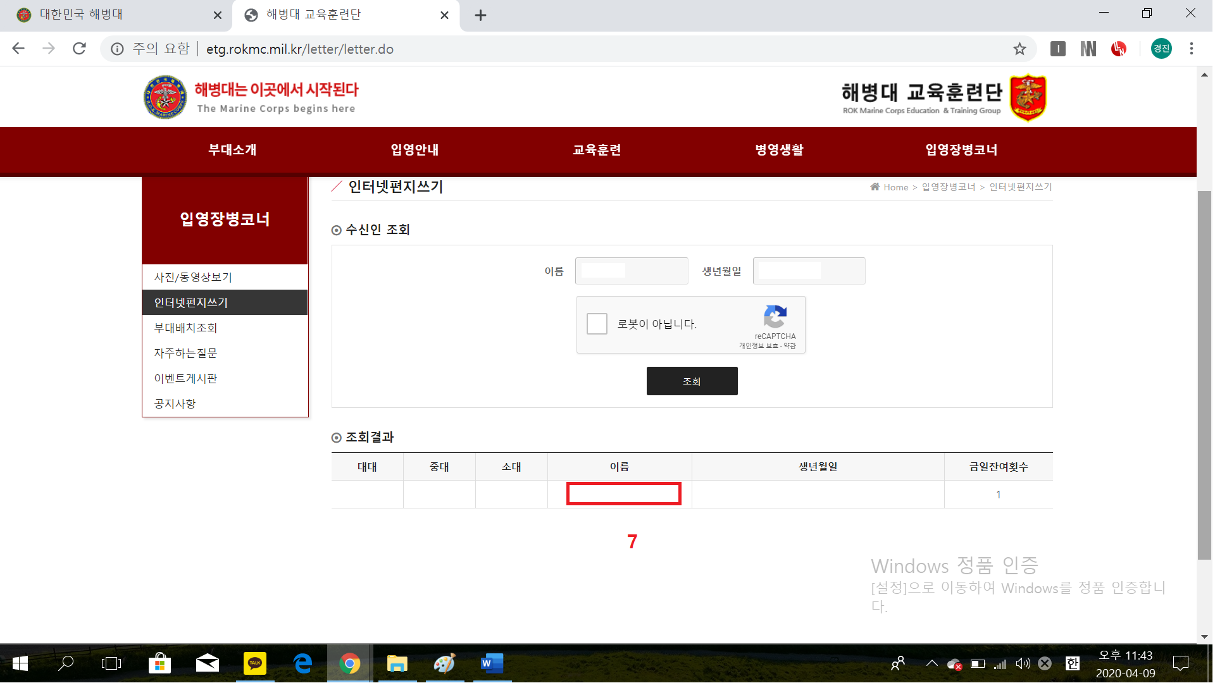The width and height of the screenshot is (1215, 683).
Task: Click the 생년월일 birthdate input field
Action: coord(808,271)
